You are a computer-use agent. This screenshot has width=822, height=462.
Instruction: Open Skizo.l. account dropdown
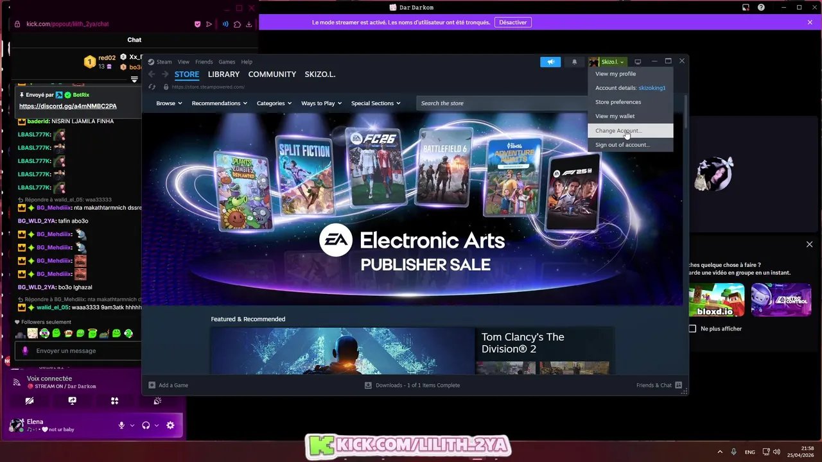608,62
